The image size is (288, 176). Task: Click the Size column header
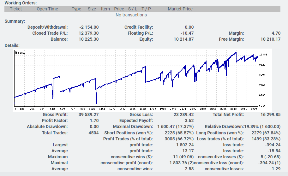92,9
